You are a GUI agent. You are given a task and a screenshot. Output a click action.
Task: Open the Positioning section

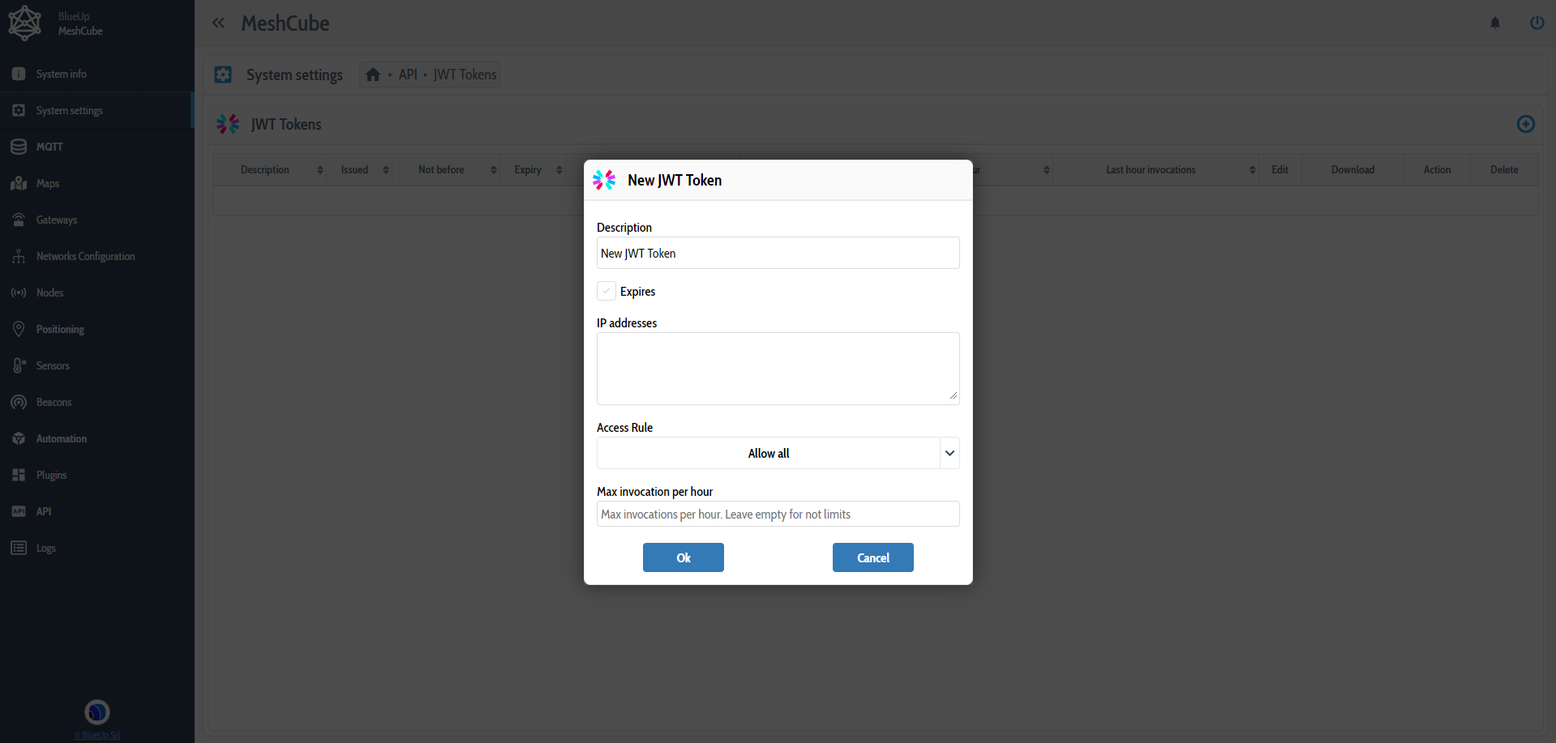[60, 329]
